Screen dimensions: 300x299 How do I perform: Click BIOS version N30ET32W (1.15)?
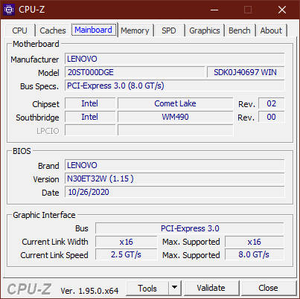pyautogui.click(x=175, y=179)
